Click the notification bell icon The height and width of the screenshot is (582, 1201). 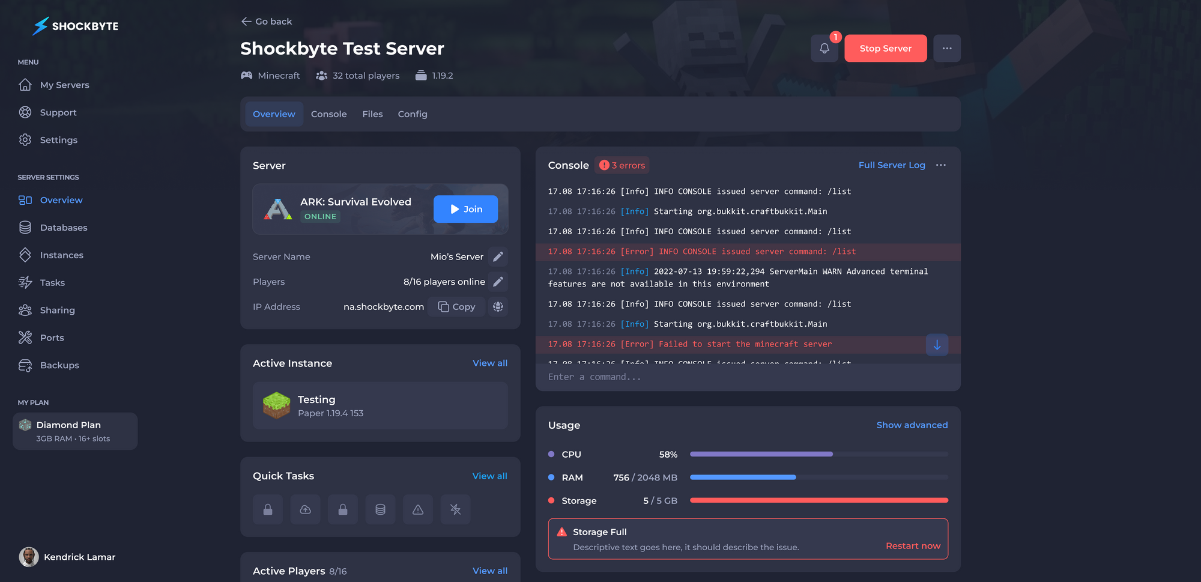coord(824,49)
